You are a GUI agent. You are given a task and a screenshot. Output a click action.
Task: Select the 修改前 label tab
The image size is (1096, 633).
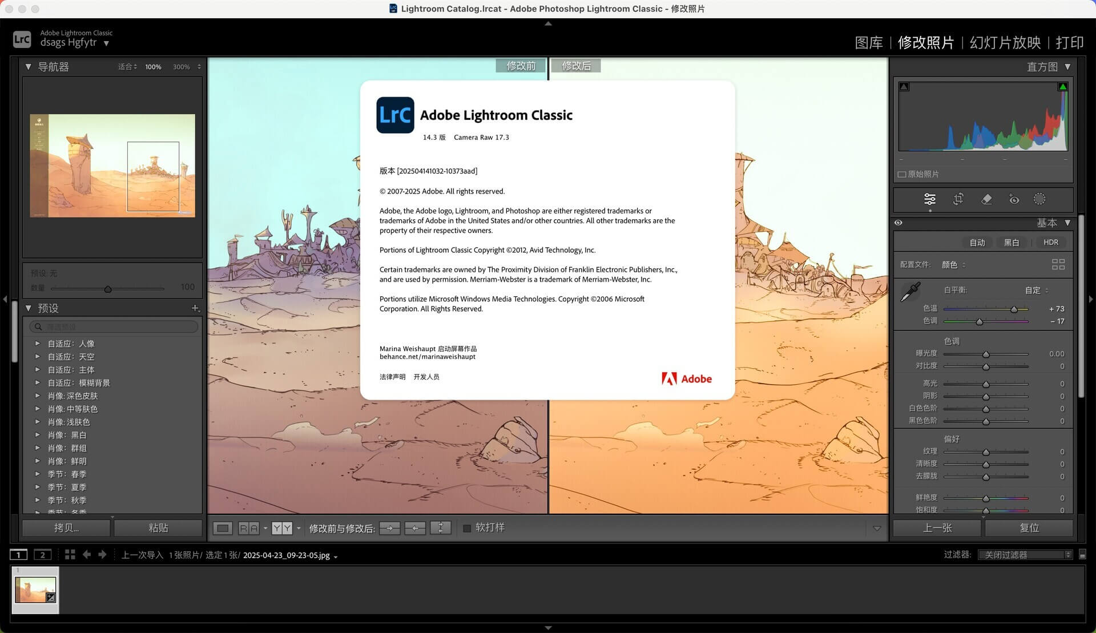click(521, 66)
